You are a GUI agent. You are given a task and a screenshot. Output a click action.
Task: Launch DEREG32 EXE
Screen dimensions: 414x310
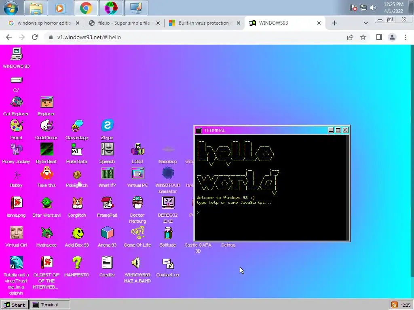click(x=168, y=203)
